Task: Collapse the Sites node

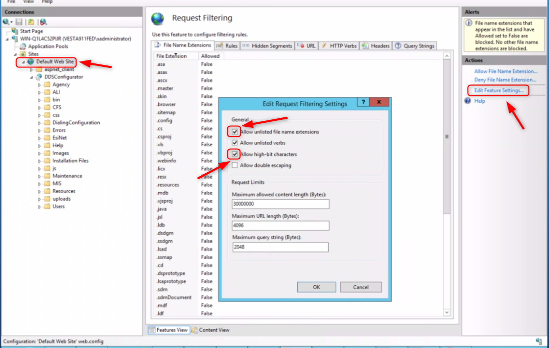Action: [15, 54]
